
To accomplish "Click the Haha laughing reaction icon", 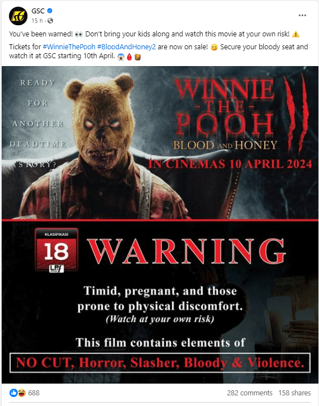I will coord(22,393).
